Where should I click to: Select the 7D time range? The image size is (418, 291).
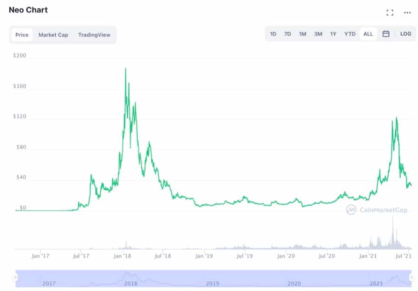point(287,34)
